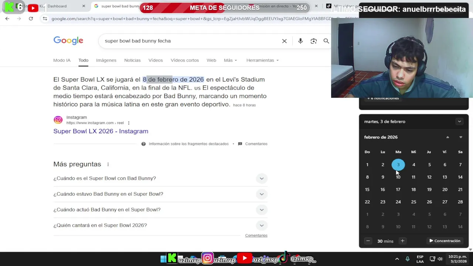Click martes, 3 de febrero date header
473x266 pixels.
(385, 122)
